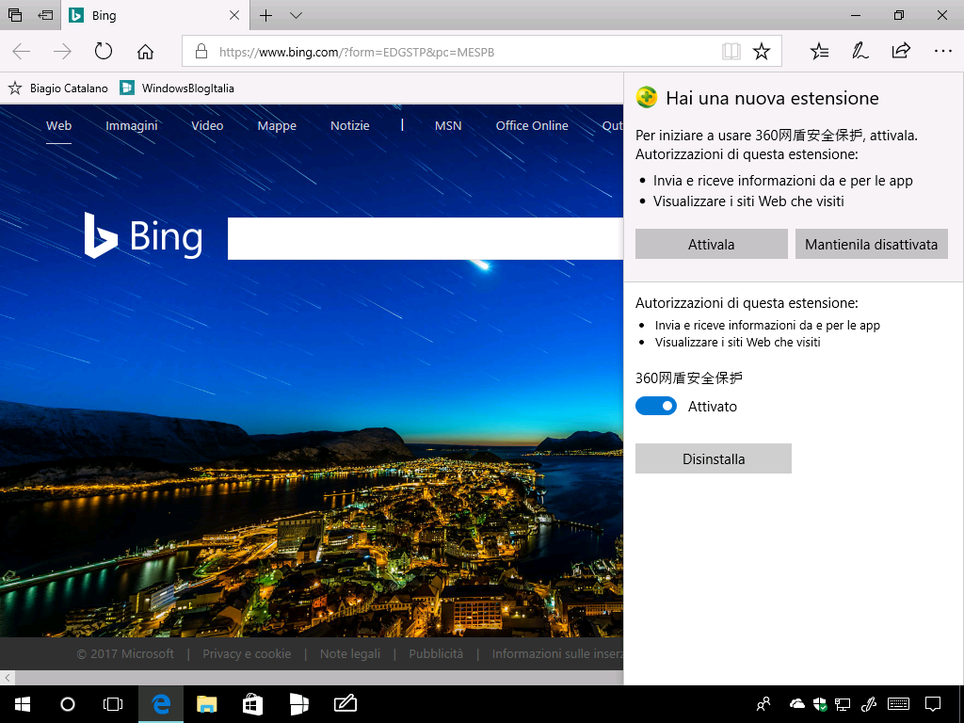Click the Bing search box
This screenshot has height=723, width=964.
pyautogui.click(x=426, y=238)
